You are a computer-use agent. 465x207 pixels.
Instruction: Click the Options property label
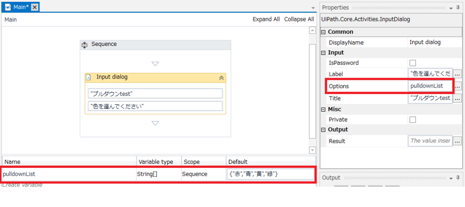coord(339,86)
